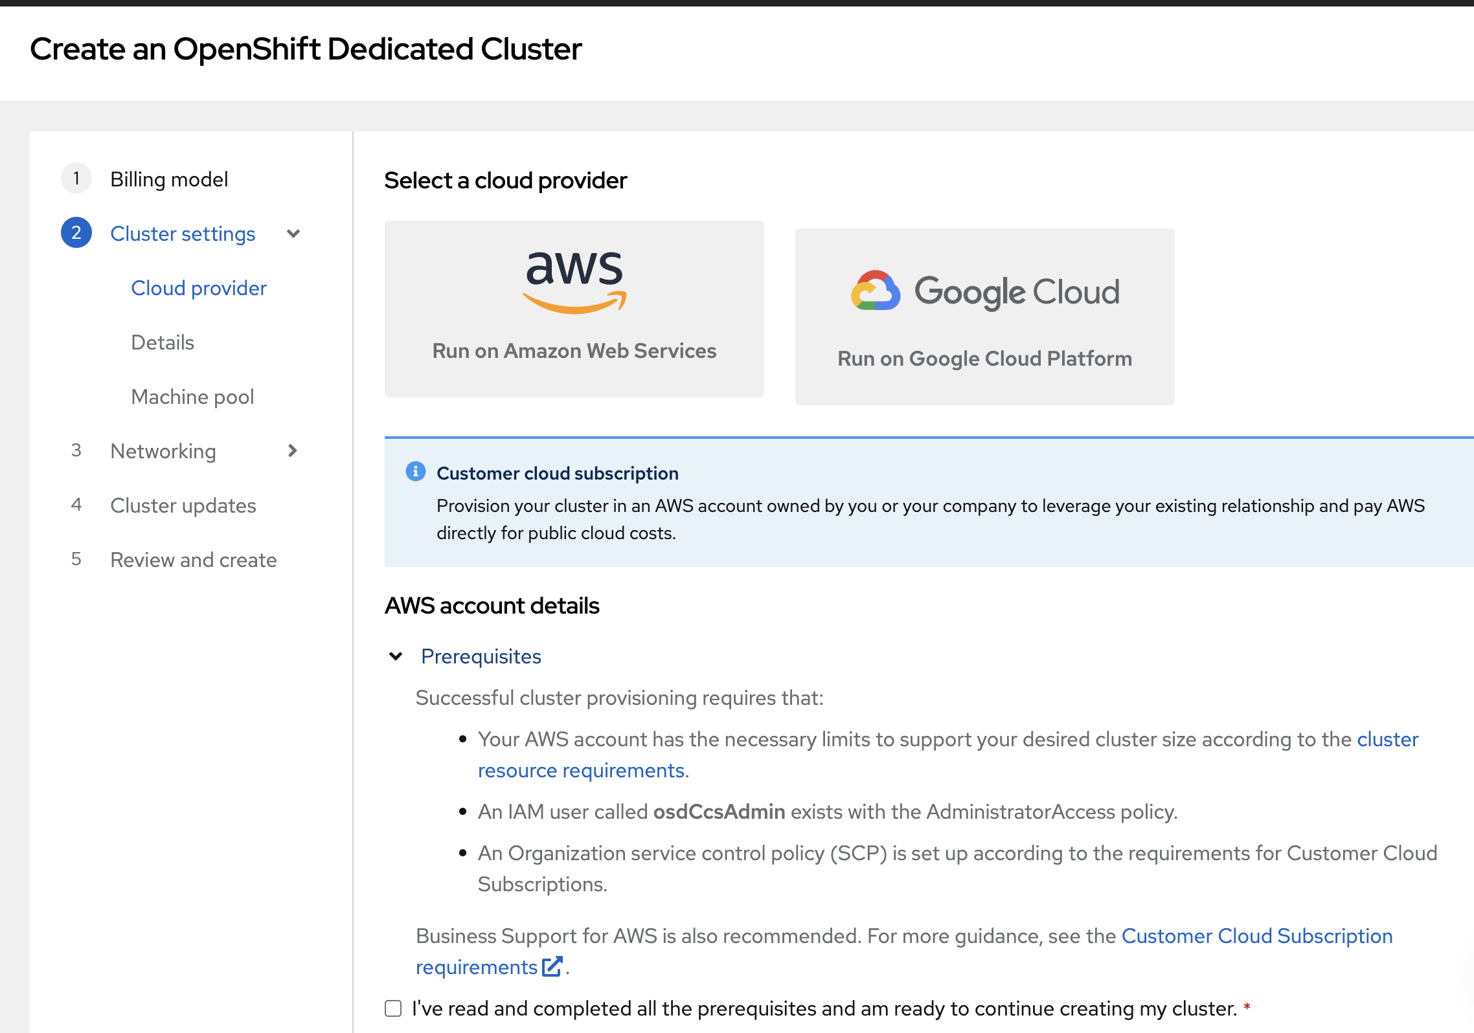Open Customer Cloud Subscription requirements link
This screenshot has width=1474, height=1033.
click(1256, 936)
